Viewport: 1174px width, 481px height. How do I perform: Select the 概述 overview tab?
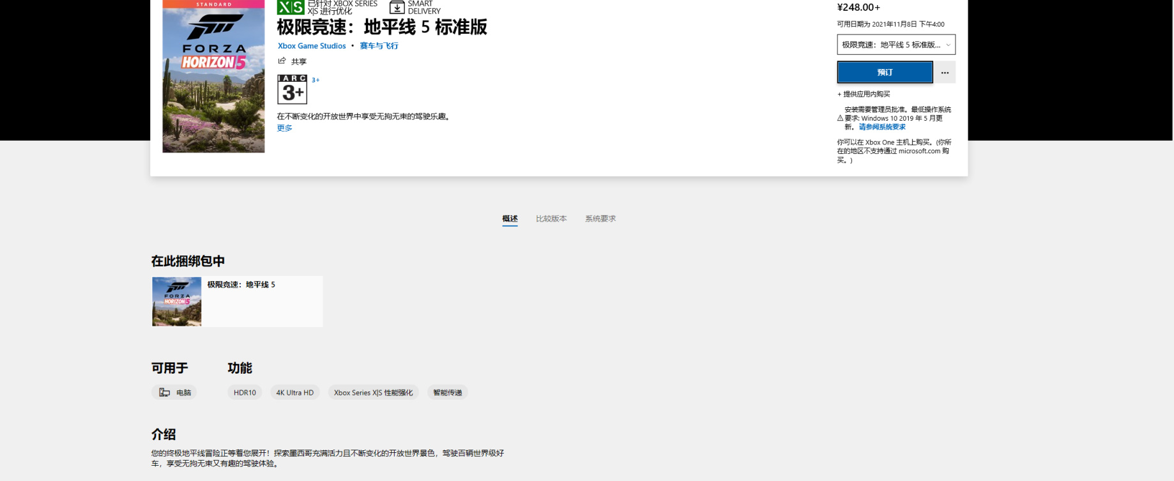tap(510, 218)
